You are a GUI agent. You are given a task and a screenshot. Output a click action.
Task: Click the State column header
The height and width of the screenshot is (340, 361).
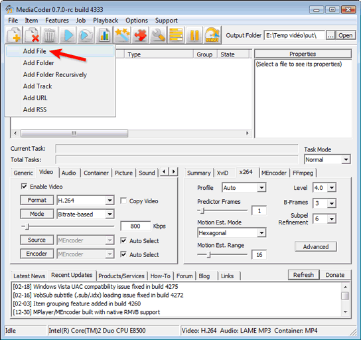[233, 54]
